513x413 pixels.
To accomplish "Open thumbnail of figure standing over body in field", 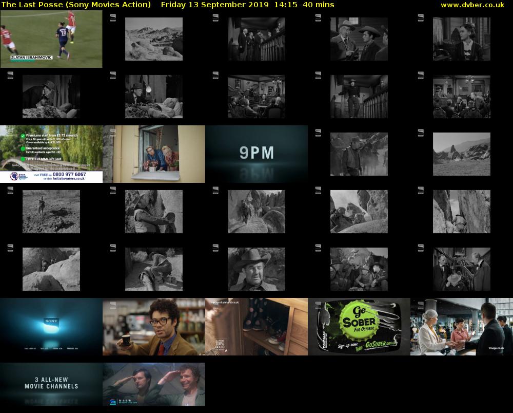I will tap(51, 212).
